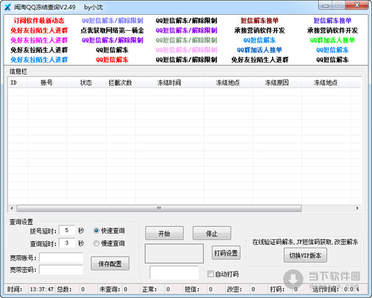This screenshot has height=298, width=372.
Task: Click the 正常 label in status bar
Action: [x=149, y=289]
